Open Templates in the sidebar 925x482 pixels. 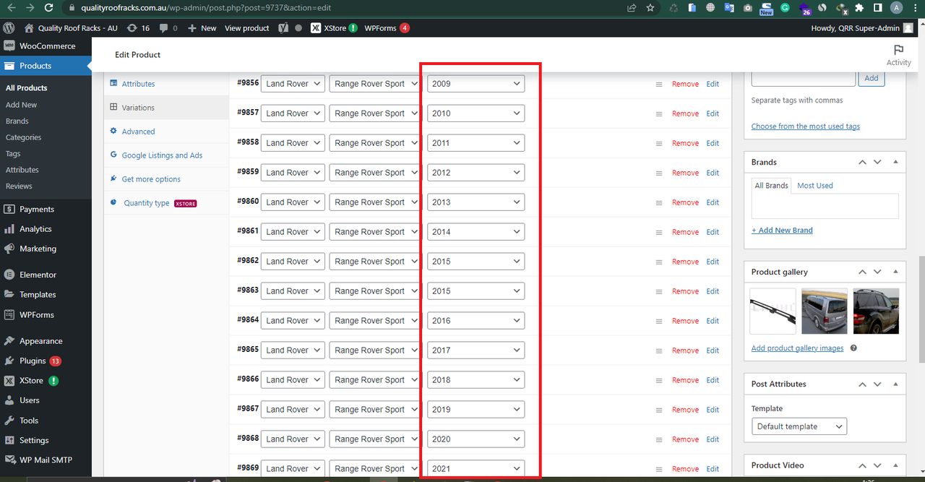point(46,295)
